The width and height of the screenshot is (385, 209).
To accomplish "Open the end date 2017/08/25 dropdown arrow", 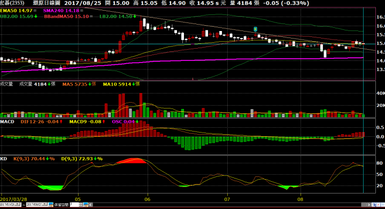I will [x=45, y=204].
